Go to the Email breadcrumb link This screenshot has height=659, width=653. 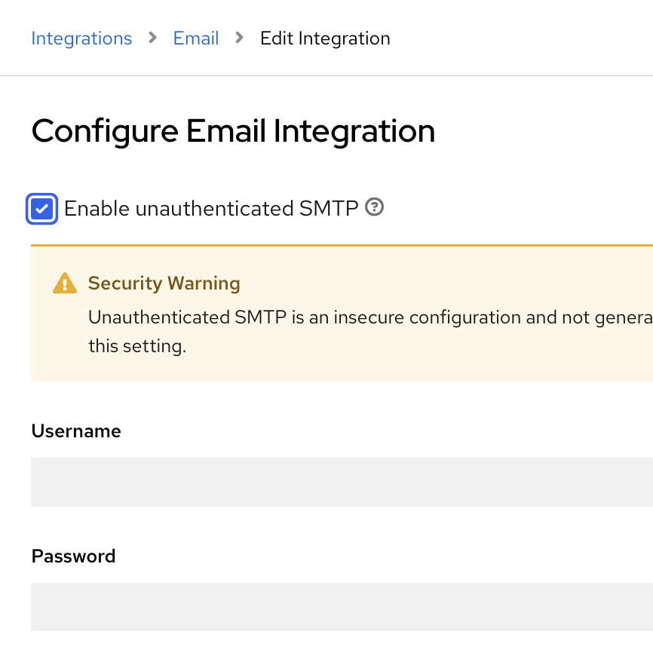point(196,38)
